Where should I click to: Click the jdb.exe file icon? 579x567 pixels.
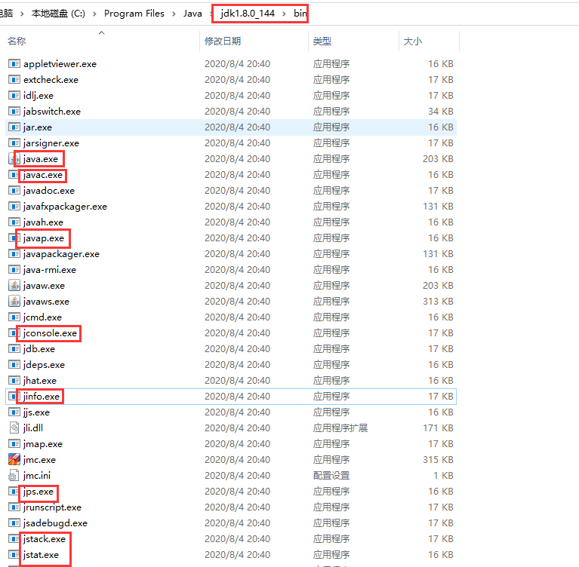tap(14, 349)
